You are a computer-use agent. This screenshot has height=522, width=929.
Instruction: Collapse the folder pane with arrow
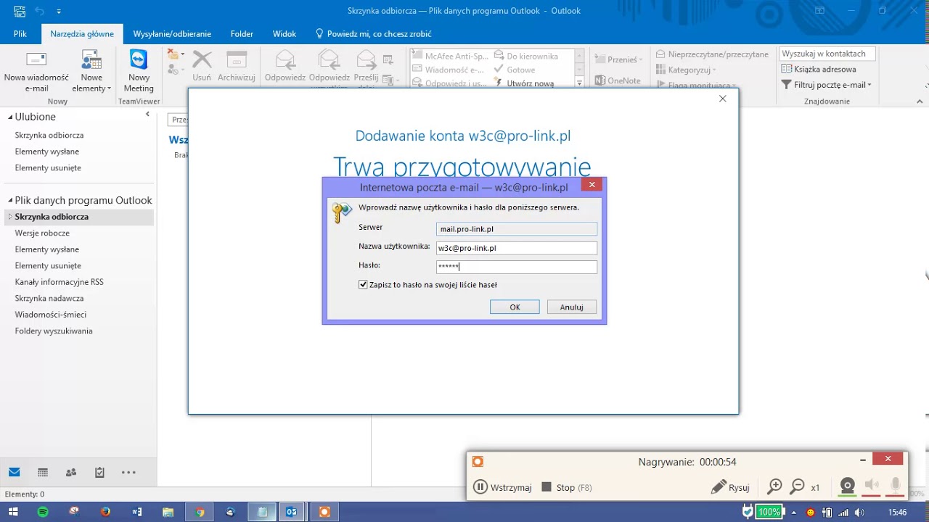point(147,115)
